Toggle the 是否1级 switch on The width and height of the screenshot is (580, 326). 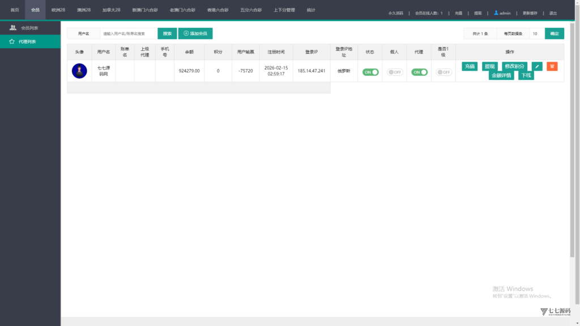coord(443,72)
